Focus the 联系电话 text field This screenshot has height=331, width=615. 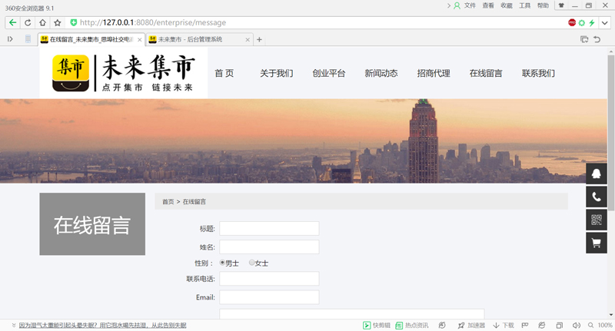(269, 278)
